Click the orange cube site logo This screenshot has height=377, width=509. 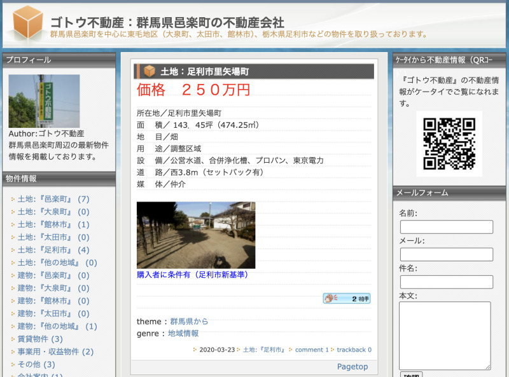27,23
